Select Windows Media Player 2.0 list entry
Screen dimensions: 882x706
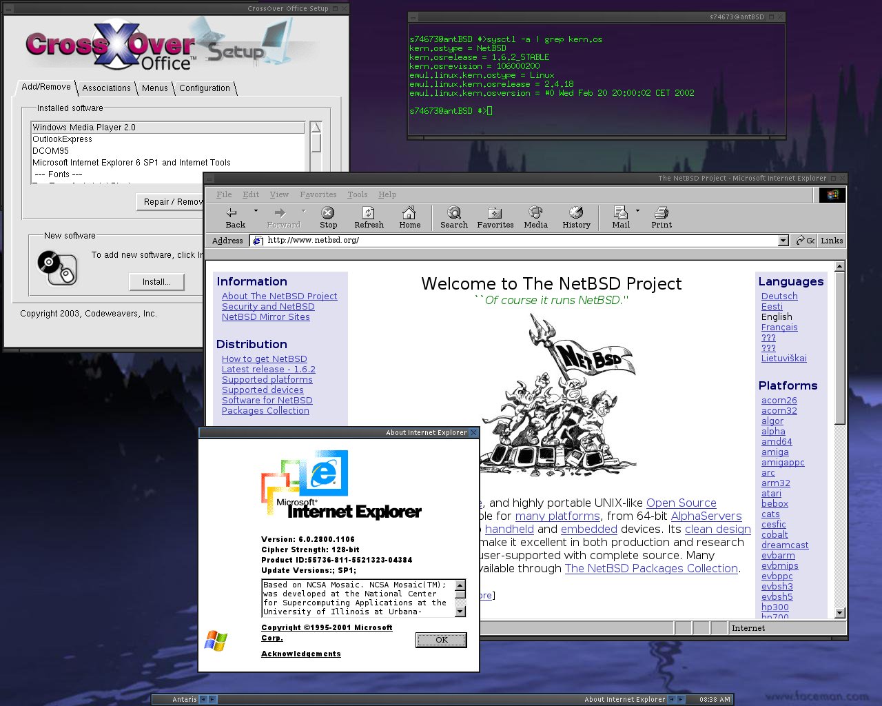click(167, 128)
